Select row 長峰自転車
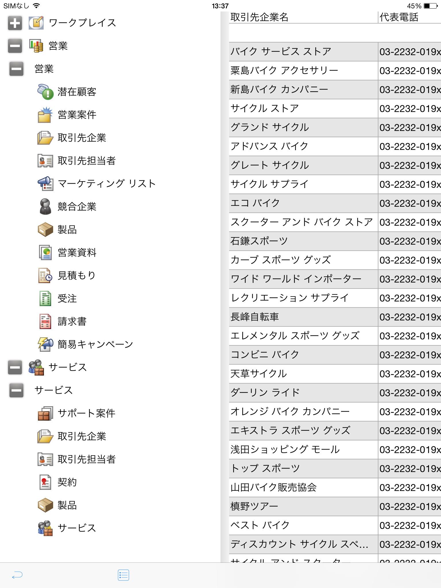The height and width of the screenshot is (588, 441). tap(335, 317)
